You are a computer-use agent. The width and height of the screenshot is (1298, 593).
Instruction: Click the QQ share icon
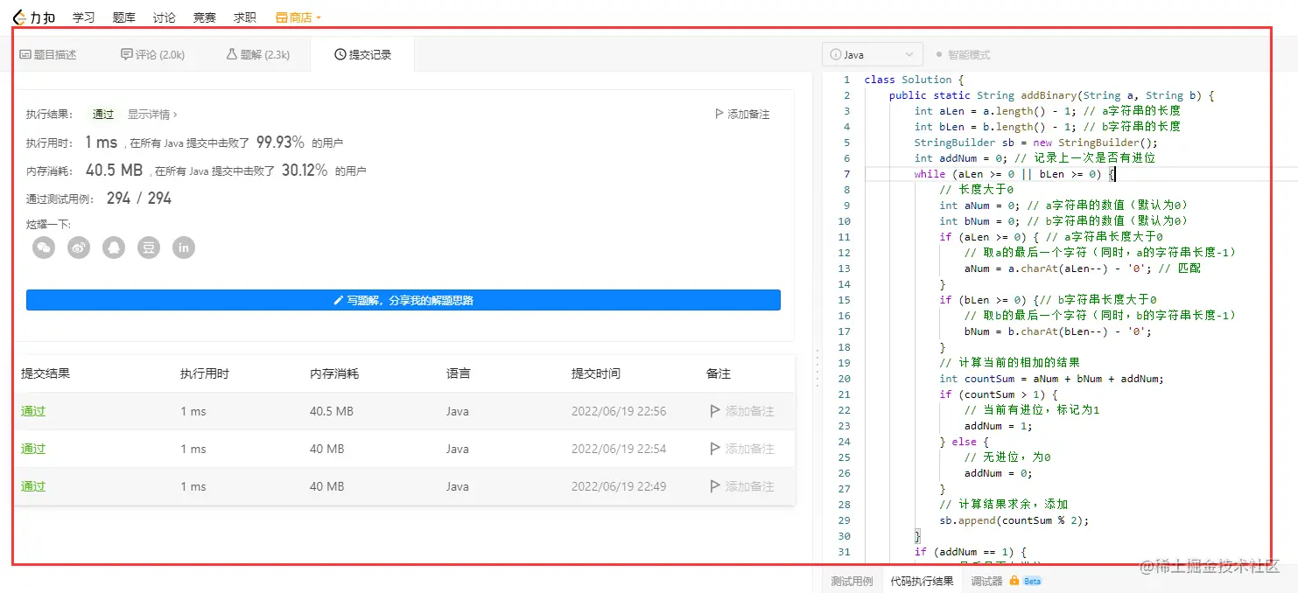click(114, 248)
